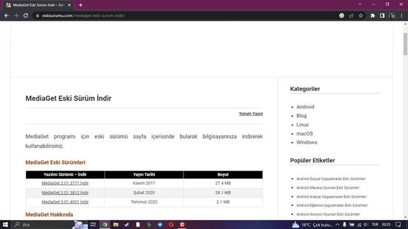Viewport: 408px width, 229px height.
Task: Share this page using the share icon
Action: tap(351, 15)
